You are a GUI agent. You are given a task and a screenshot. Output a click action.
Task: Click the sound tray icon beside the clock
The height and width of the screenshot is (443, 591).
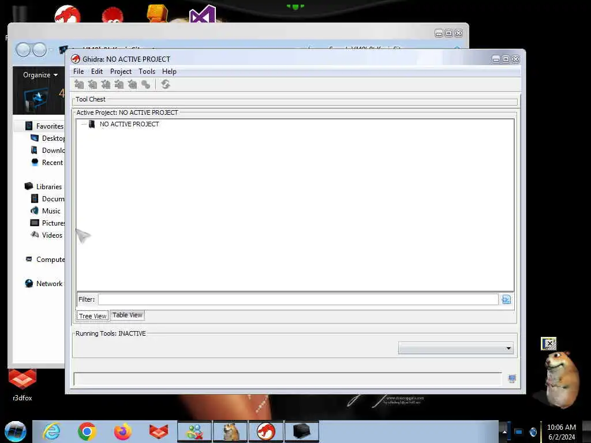pyautogui.click(x=533, y=431)
